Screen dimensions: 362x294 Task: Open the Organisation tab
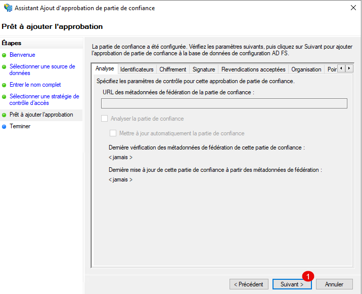pos(306,69)
